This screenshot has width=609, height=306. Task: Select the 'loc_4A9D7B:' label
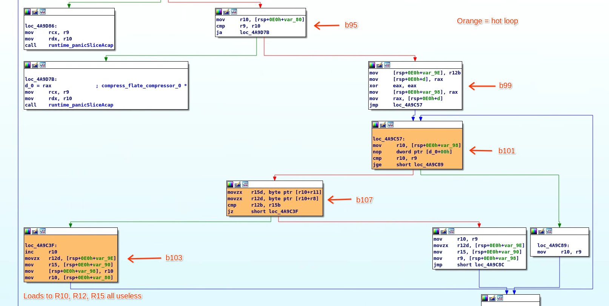pos(41,79)
